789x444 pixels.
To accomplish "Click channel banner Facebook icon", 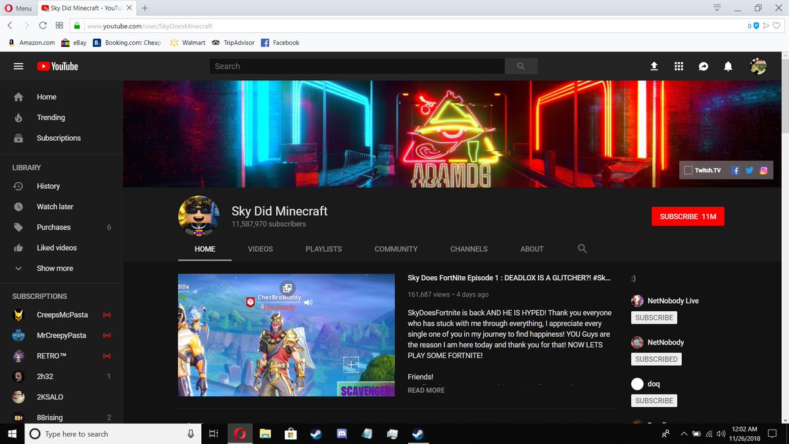I will [735, 170].
